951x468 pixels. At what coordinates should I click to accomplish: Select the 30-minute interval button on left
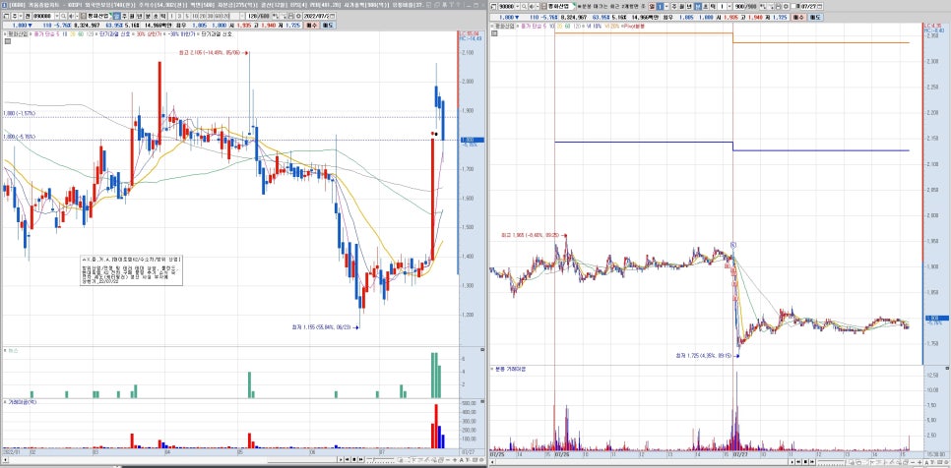[x=210, y=17]
